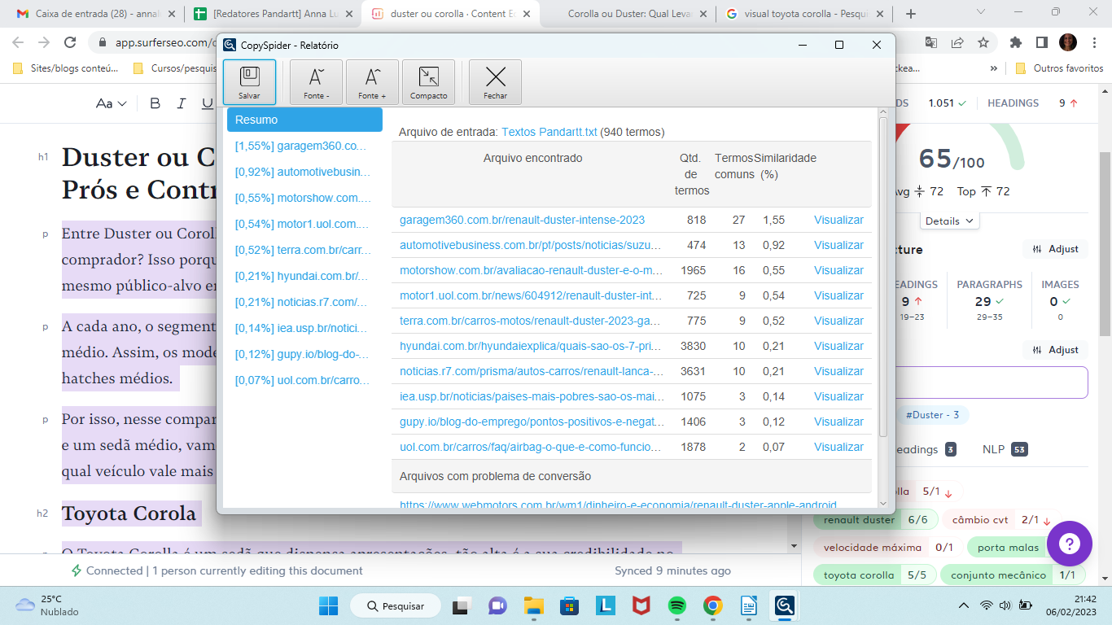Open the Textos Pandartt.txt input file link
Image resolution: width=1112 pixels, height=625 pixels.
pyautogui.click(x=549, y=132)
